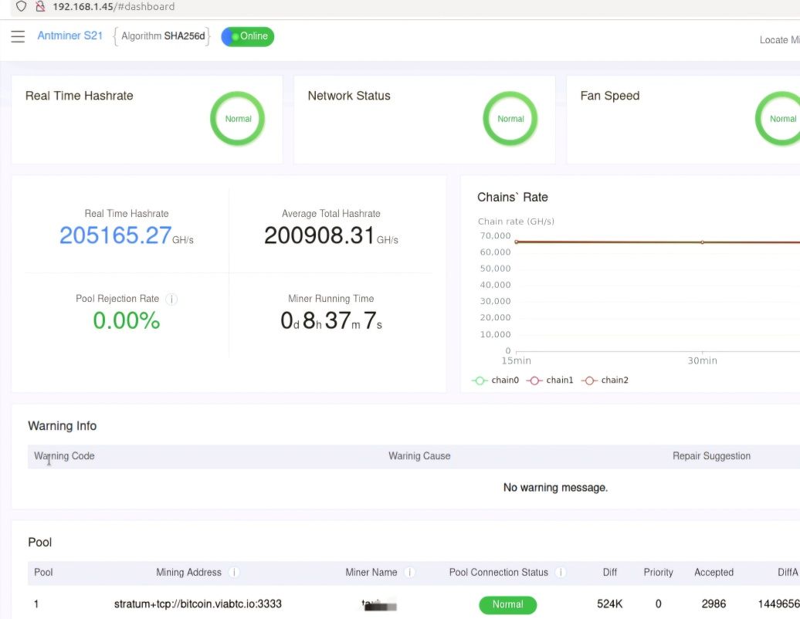800x619 pixels.
Task: Click the Pool section heading
Action: point(40,543)
